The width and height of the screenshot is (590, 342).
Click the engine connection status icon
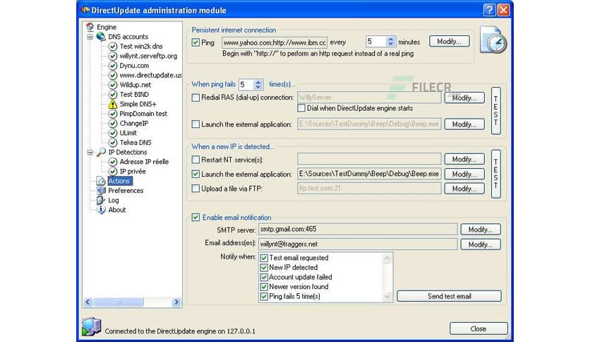pos(92,326)
